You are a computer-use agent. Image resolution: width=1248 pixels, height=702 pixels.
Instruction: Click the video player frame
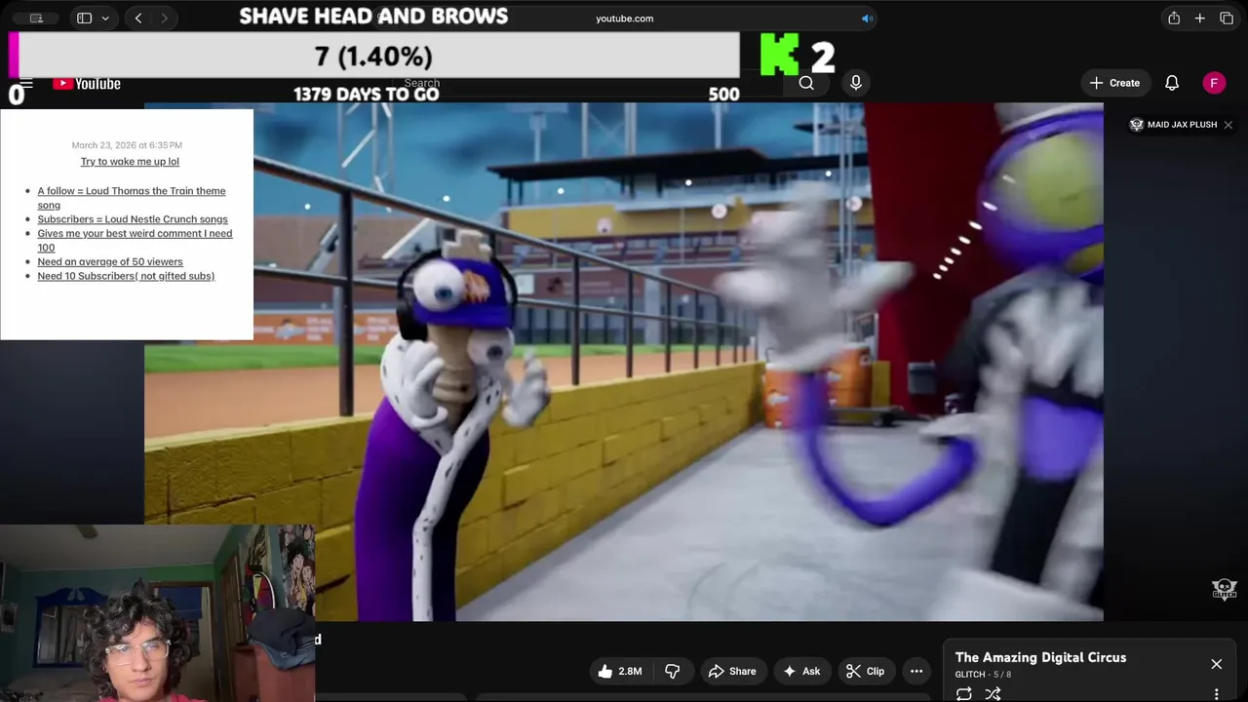624,362
